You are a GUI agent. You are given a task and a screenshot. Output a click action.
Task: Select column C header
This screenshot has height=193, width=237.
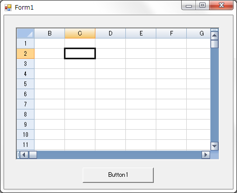click(80, 33)
